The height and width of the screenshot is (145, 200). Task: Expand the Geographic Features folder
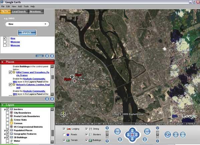5,134
